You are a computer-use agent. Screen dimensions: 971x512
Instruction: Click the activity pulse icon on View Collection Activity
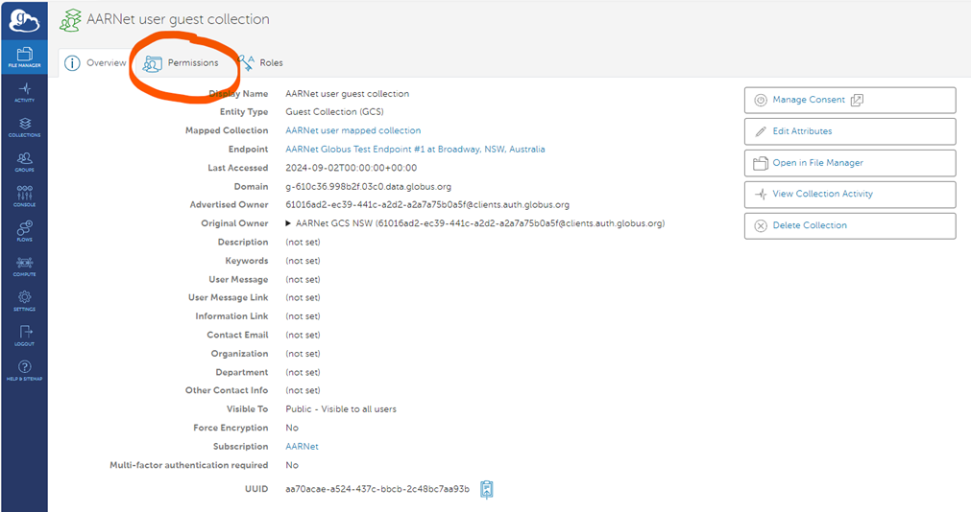coord(761,195)
